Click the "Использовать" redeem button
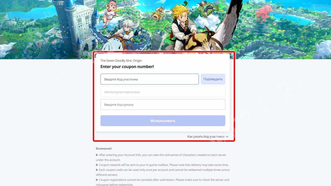The image size is (331, 186). click(x=163, y=121)
